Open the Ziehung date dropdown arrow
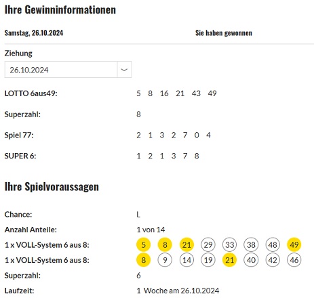Viewport: 314px width, 300px height. 124,70
